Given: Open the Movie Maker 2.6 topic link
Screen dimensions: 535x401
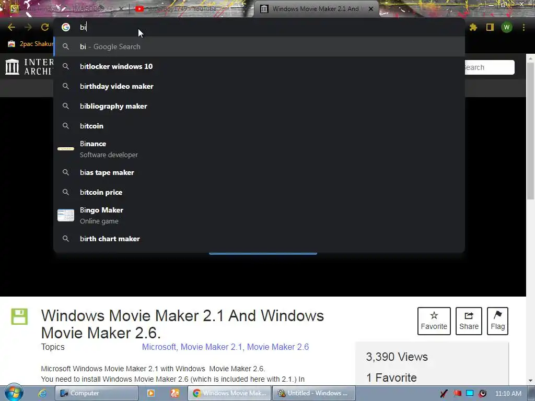Looking at the screenshot, I should pyautogui.click(x=278, y=347).
